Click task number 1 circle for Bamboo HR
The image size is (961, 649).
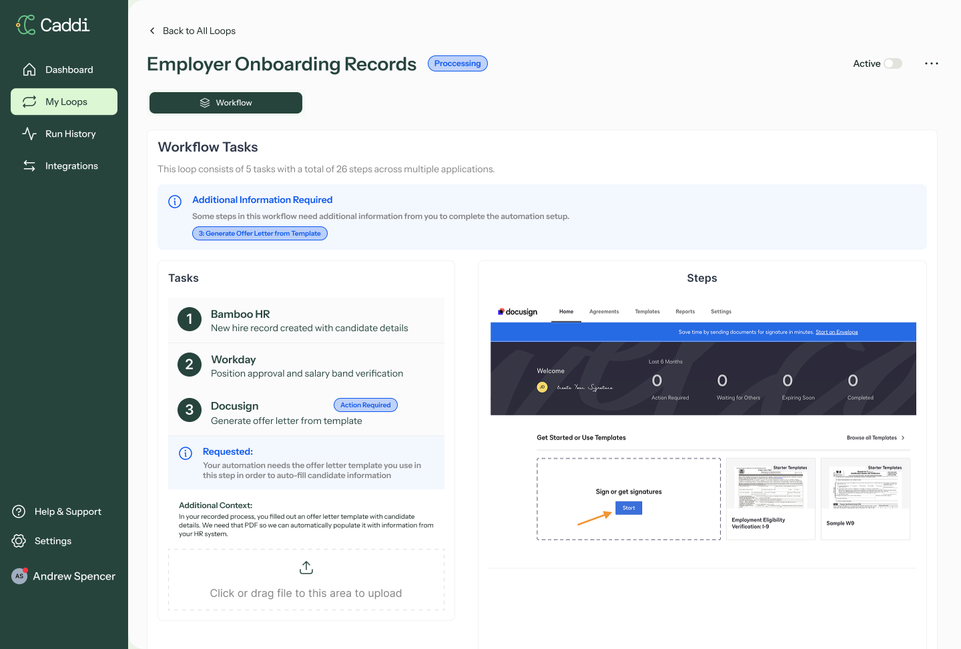pos(190,319)
